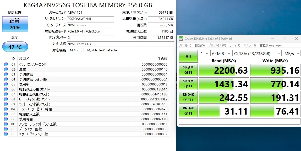
Task: Click blue status icon for 総書き込み量 row
Action: tap(6, 94)
